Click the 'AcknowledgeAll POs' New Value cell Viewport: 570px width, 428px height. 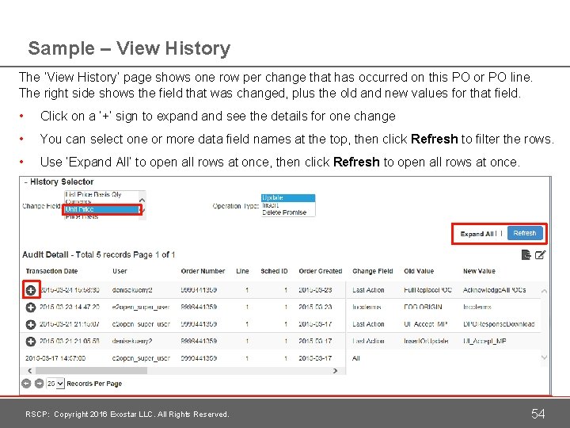coord(494,290)
